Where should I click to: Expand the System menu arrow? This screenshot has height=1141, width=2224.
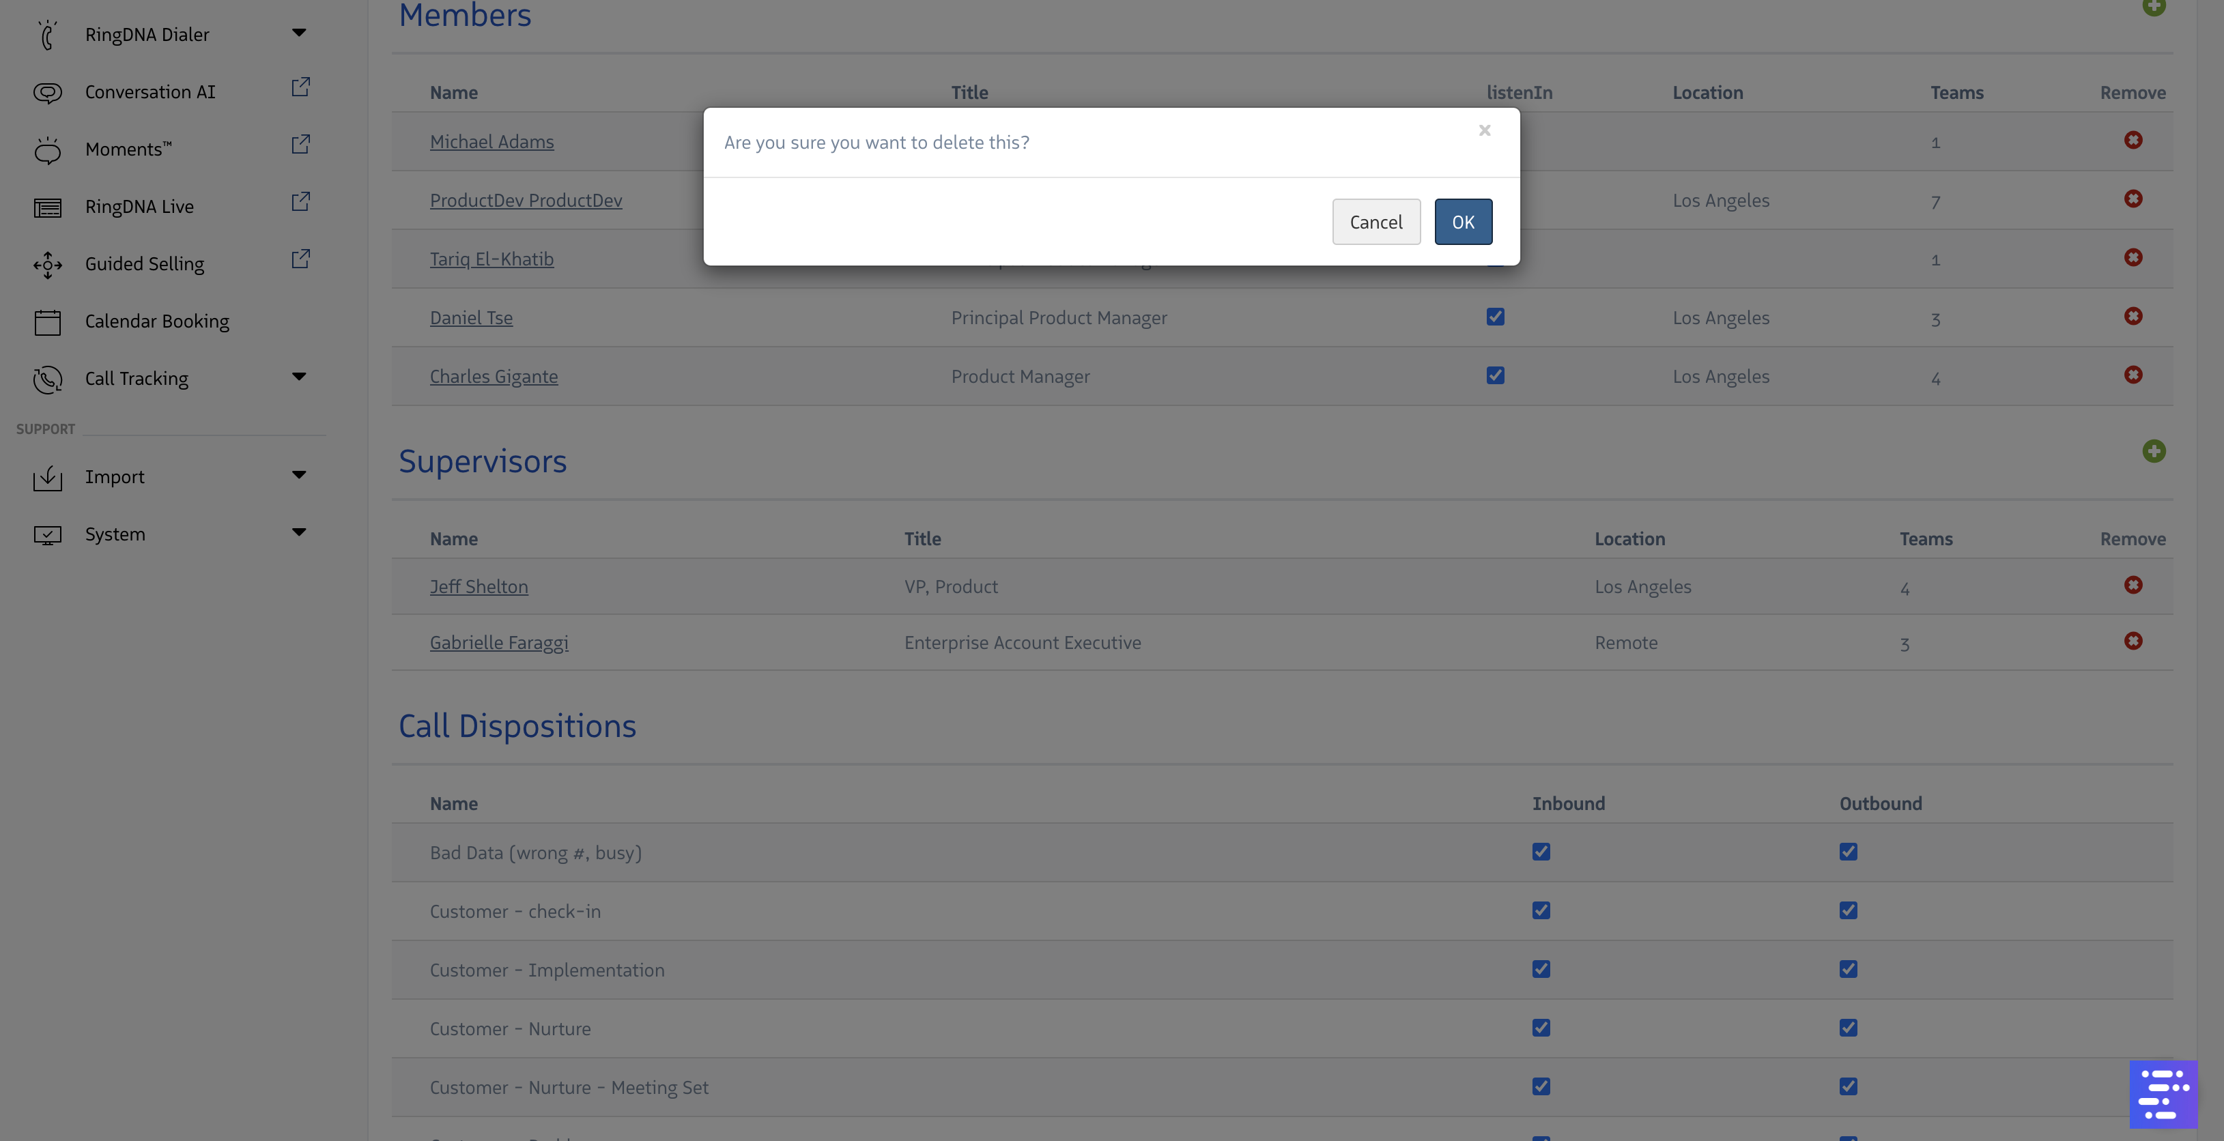coord(299,532)
